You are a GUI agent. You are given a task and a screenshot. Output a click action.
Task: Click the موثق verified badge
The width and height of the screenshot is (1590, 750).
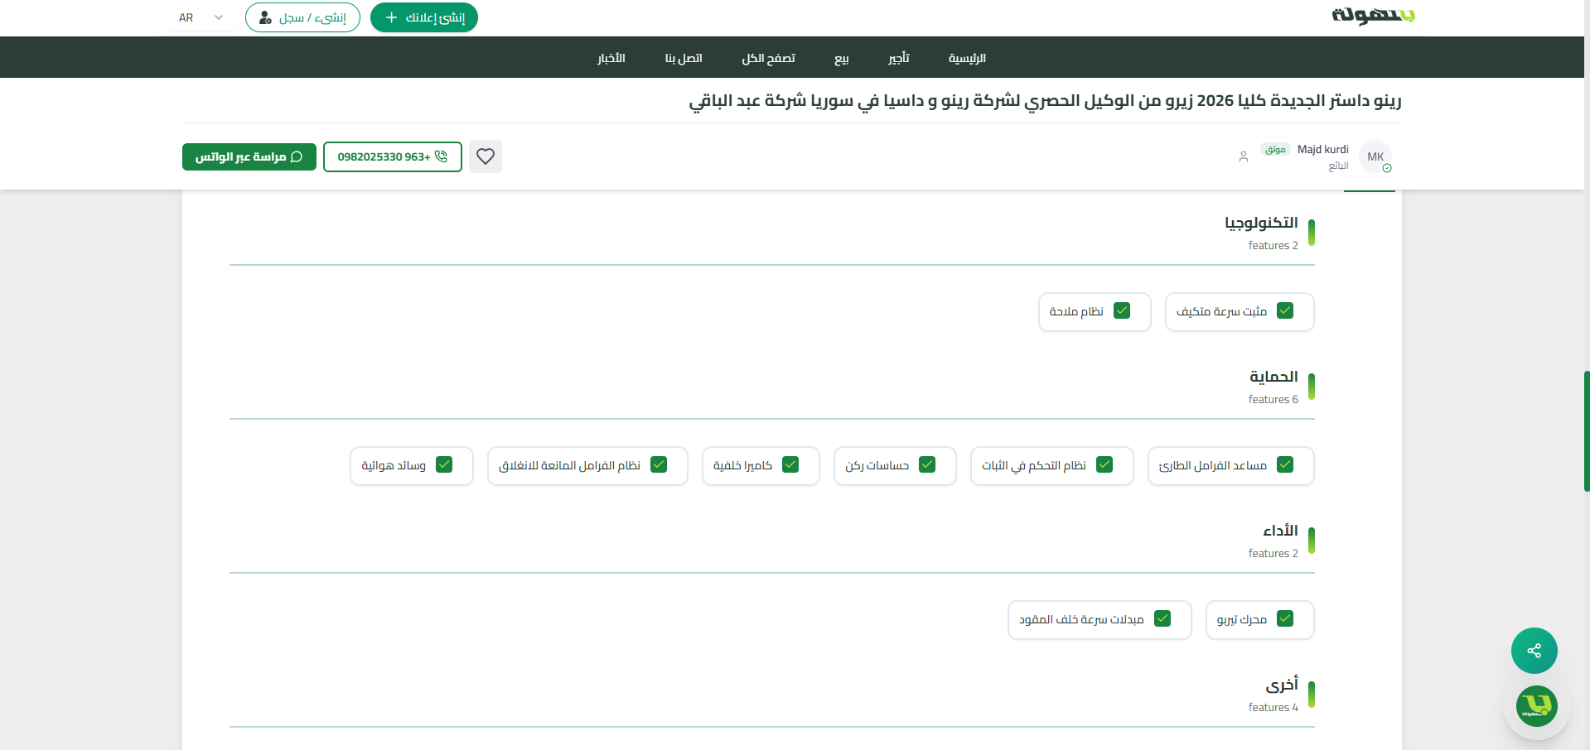[1274, 149]
